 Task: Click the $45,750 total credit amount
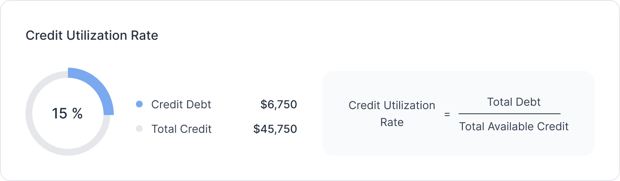point(275,129)
